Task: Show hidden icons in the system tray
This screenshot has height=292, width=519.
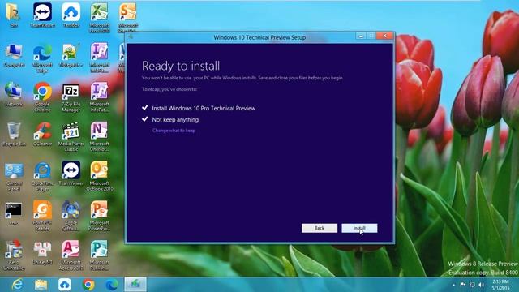Action: click(454, 285)
